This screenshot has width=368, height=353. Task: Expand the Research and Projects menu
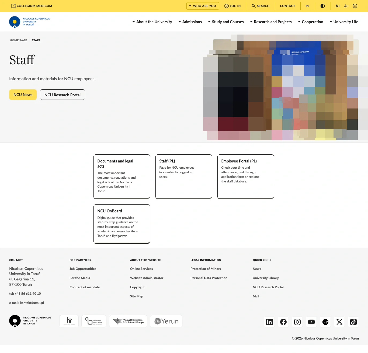coord(271,22)
